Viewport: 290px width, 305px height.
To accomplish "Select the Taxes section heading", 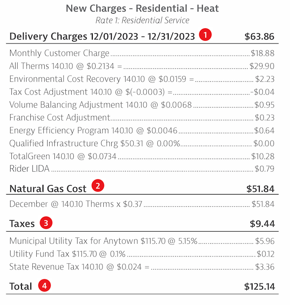I will tap(22, 224).
